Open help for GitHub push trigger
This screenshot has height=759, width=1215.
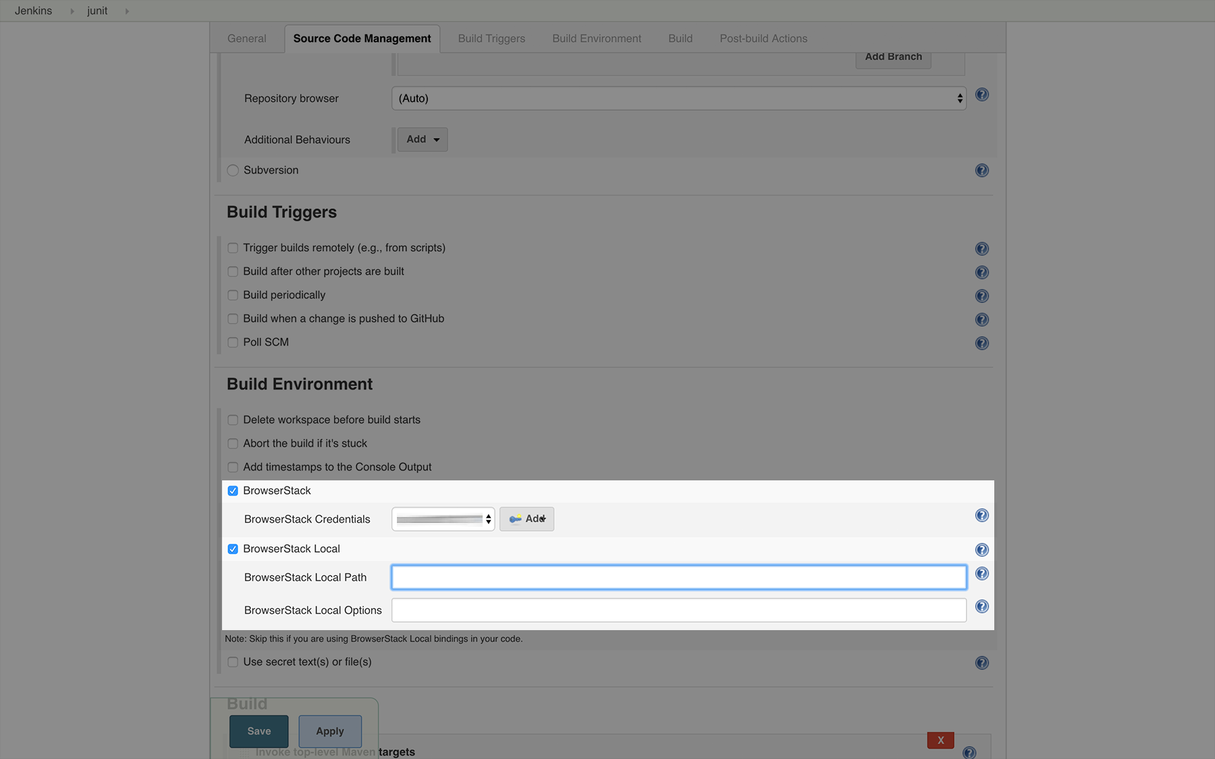click(982, 319)
